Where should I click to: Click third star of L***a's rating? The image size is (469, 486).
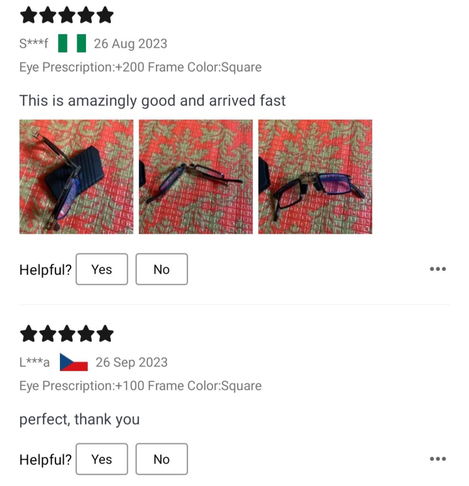(67, 334)
